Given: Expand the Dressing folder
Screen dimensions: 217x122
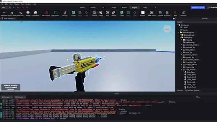Looking at the screenshot, I should [x=182, y=40].
